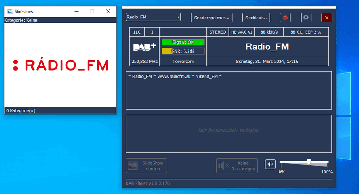The image size is (359, 194).
Task: Click the I cell next to 11C
Action: pos(152,32)
